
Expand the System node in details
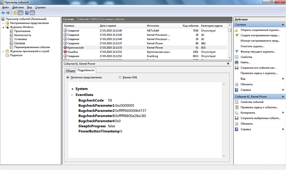point(72,89)
